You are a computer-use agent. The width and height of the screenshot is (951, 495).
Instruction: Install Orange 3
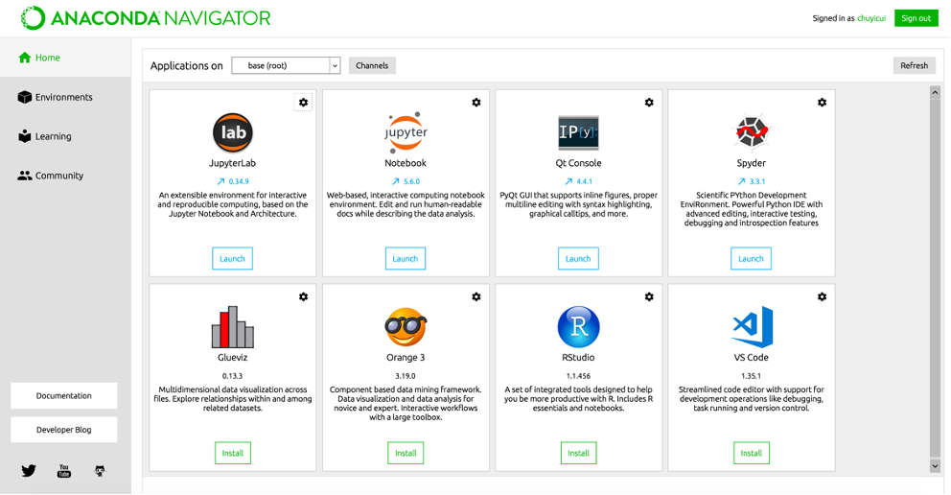(406, 453)
